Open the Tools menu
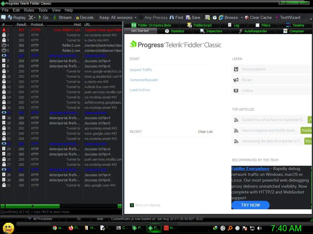This screenshot has width=313, height=234. (x=43, y=10)
